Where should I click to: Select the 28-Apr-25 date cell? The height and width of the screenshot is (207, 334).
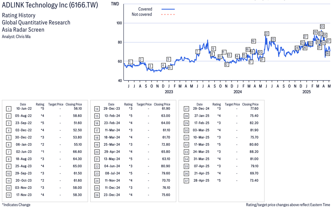point(201,180)
